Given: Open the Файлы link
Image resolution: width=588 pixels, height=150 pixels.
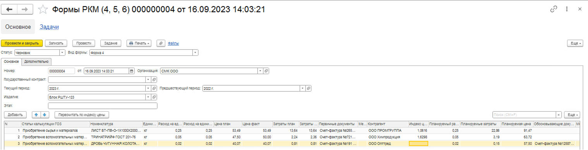Looking at the screenshot, I should (x=173, y=43).
